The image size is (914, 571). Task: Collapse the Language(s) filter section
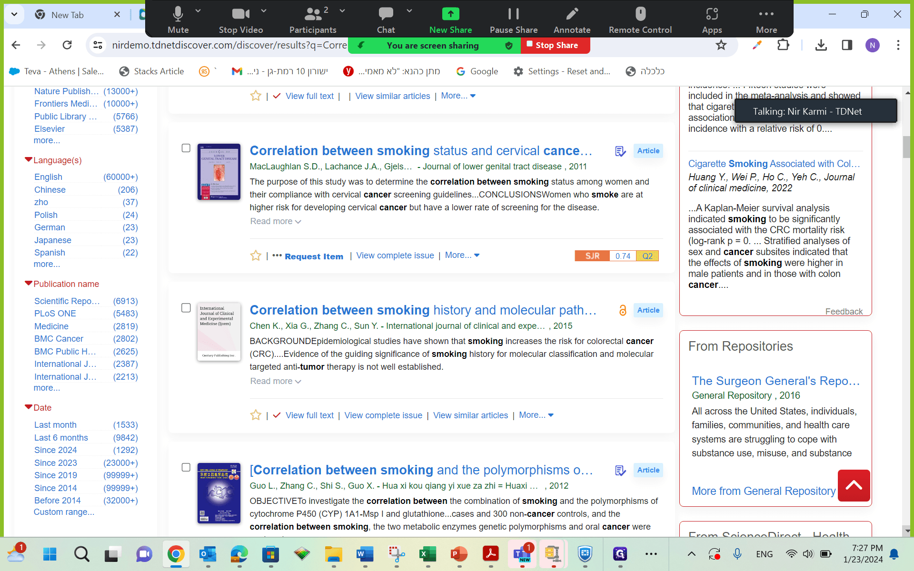pyautogui.click(x=29, y=160)
